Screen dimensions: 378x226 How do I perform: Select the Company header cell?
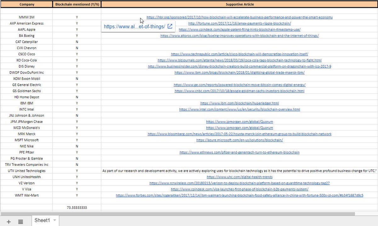26,4
